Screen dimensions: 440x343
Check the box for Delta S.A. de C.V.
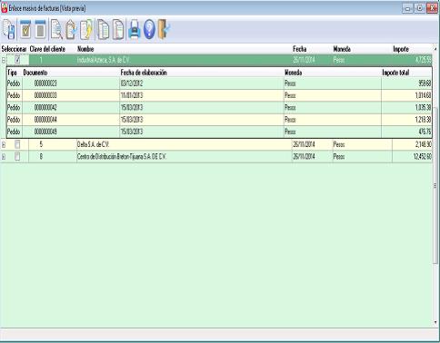(17, 144)
